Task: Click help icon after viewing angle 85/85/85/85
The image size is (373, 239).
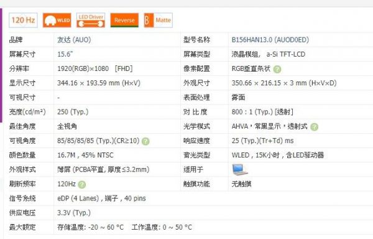Action: (x=145, y=141)
